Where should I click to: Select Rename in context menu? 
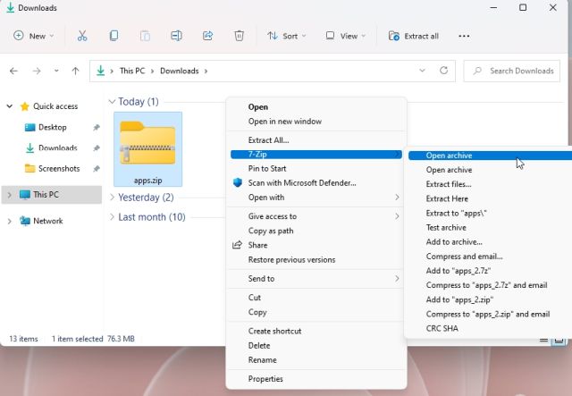click(315, 360)
